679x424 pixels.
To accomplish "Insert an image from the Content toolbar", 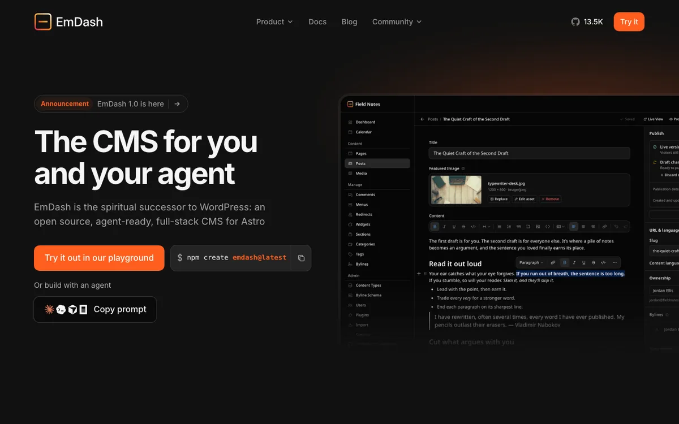I will point(538,227).
